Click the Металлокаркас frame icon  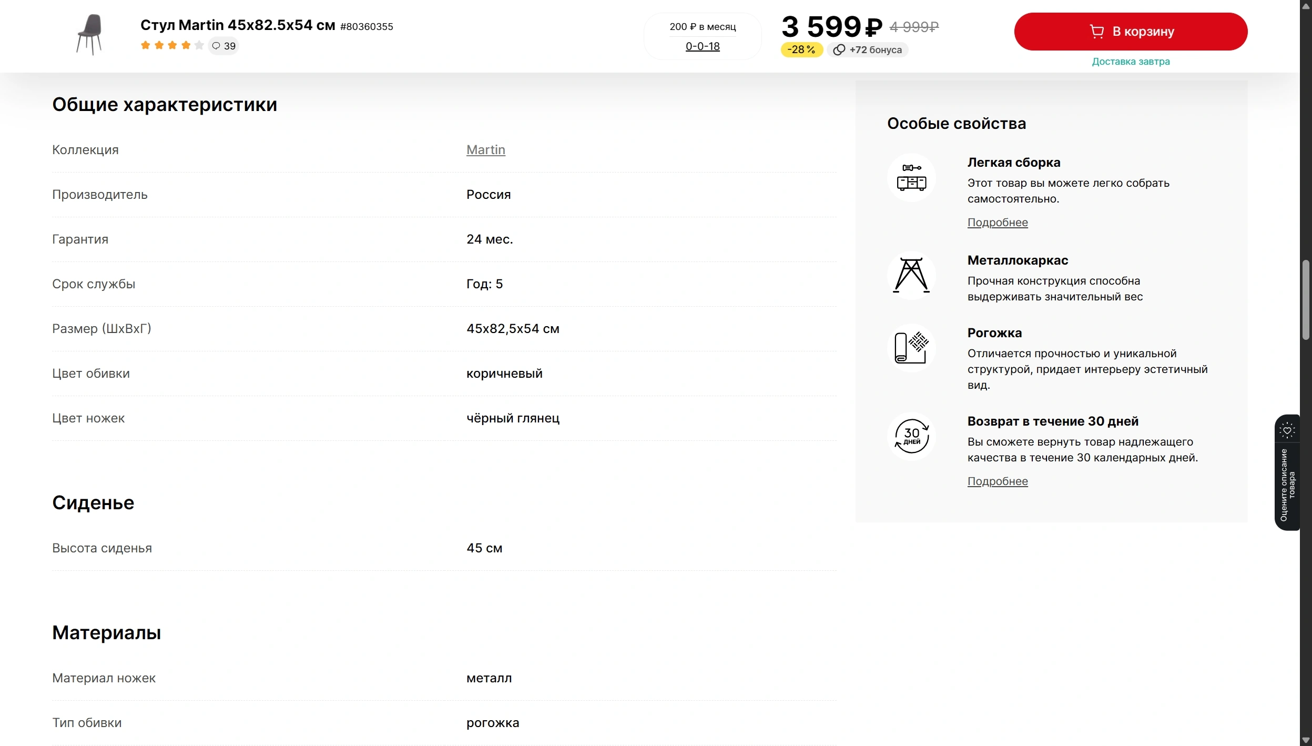911,275
